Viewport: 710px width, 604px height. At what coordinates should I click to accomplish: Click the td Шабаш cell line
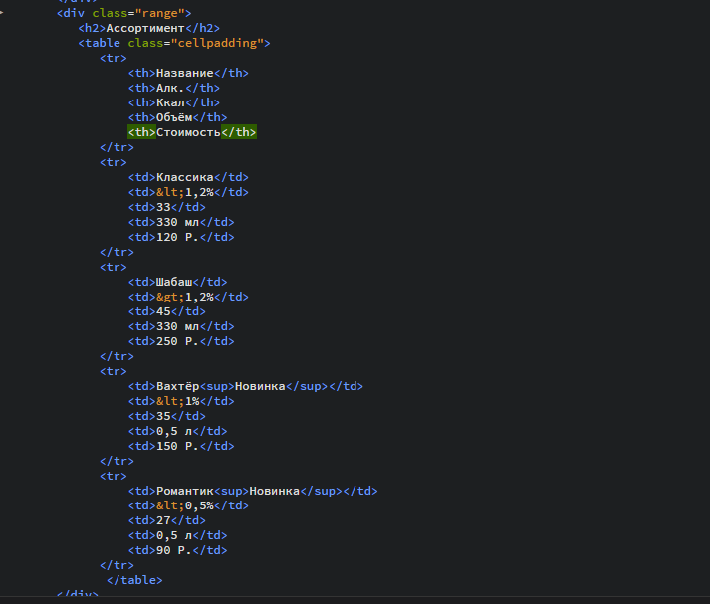coord(178,282)
